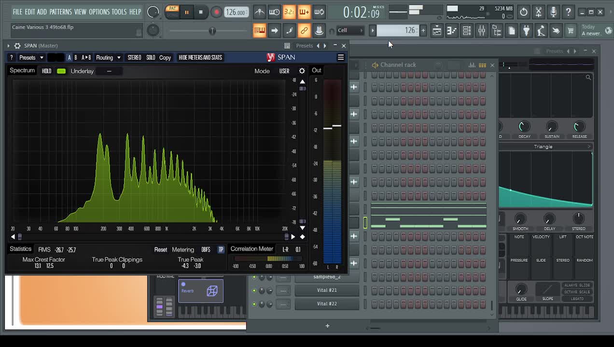Open the Mode selector showing USER
Image resolution: width=614 pixels, height=347 pixels.
tap(284, 71)
